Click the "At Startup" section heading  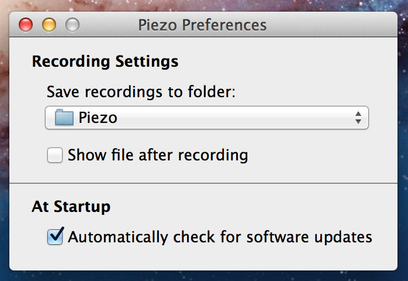tap(71, 207)
